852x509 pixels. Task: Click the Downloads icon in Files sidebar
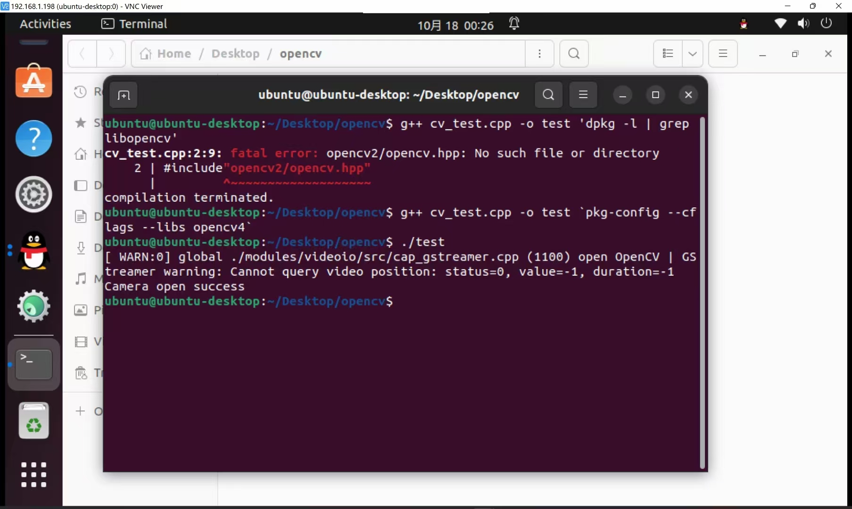(x=81, y=248)
